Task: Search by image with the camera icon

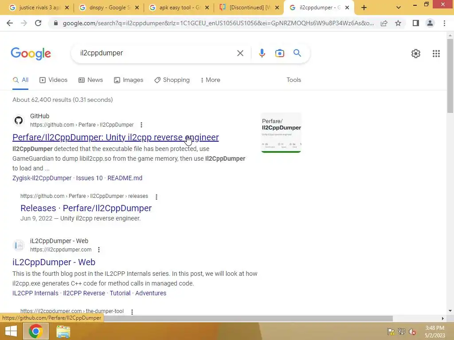Action: click(x=279, y=53)
